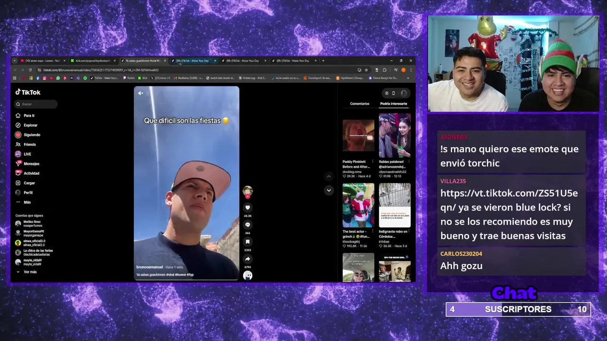Open the Actividad notifications

click(x=27, y=173)
